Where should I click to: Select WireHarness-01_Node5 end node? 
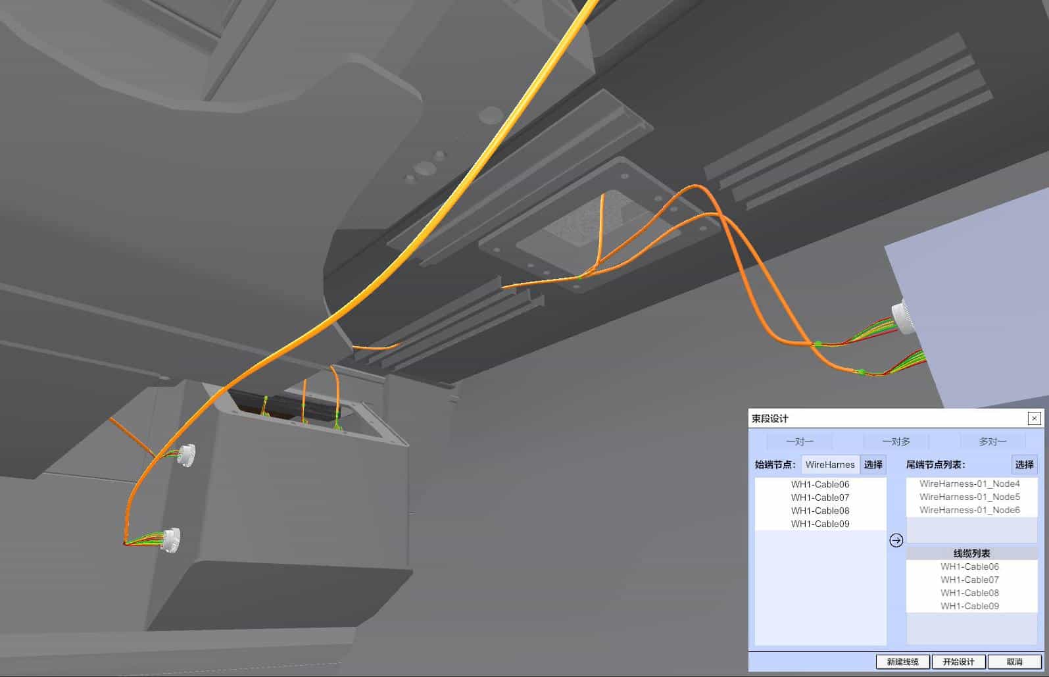tap(969, 497)
